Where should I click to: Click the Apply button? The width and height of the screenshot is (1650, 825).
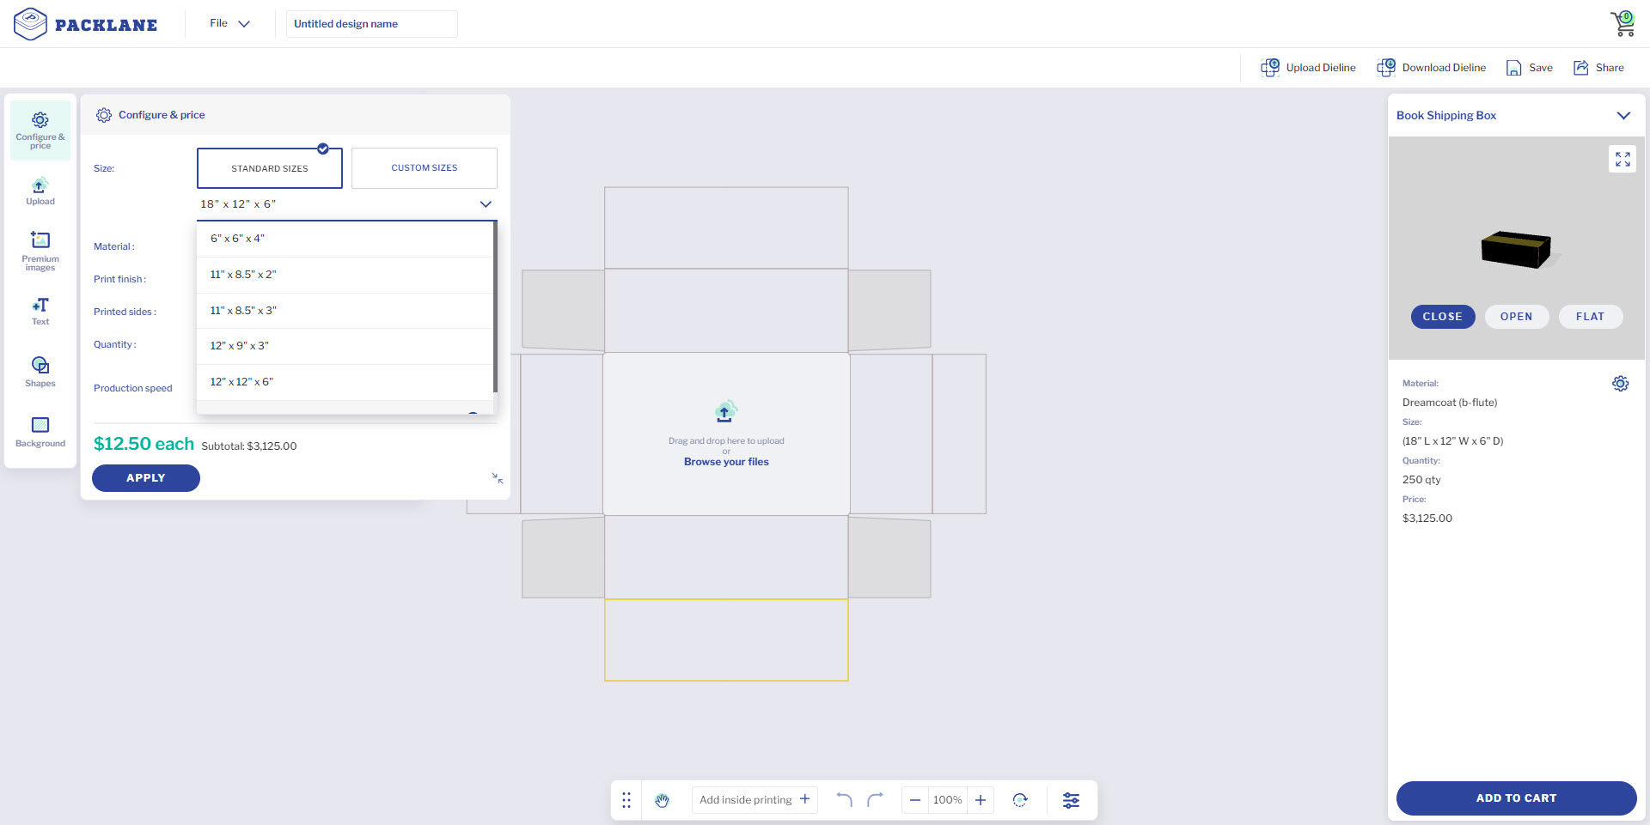coord(145,478)
